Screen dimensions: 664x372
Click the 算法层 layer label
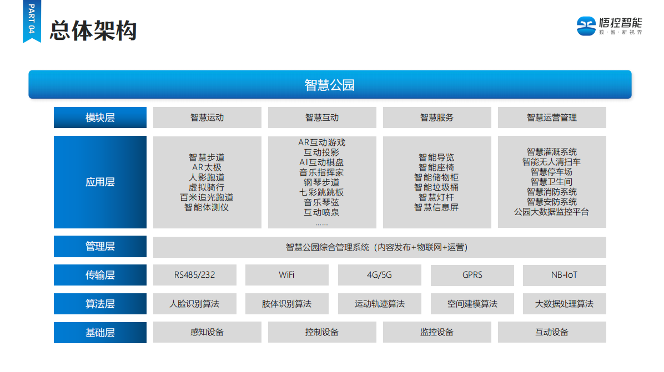pos(100,304)
